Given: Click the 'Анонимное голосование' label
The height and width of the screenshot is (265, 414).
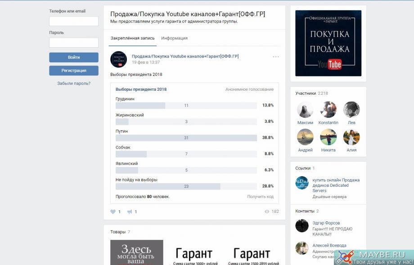Looking at the screenshot, I should click(x=249, y=89).
